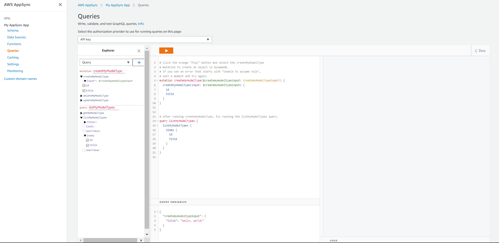Fold variables JSON at line 1
This screenshot has height=243, width=499.
click(157, 212)
